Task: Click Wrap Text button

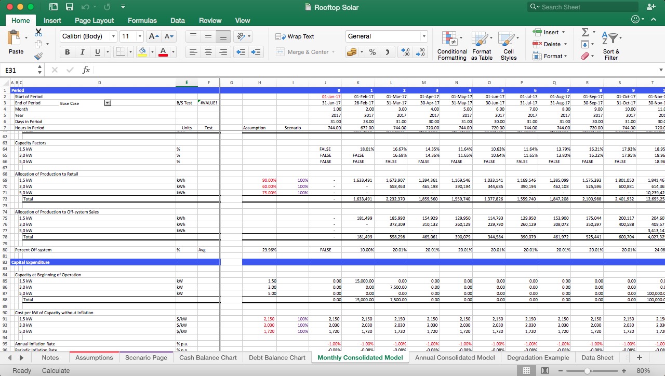Action: (295, 36)
